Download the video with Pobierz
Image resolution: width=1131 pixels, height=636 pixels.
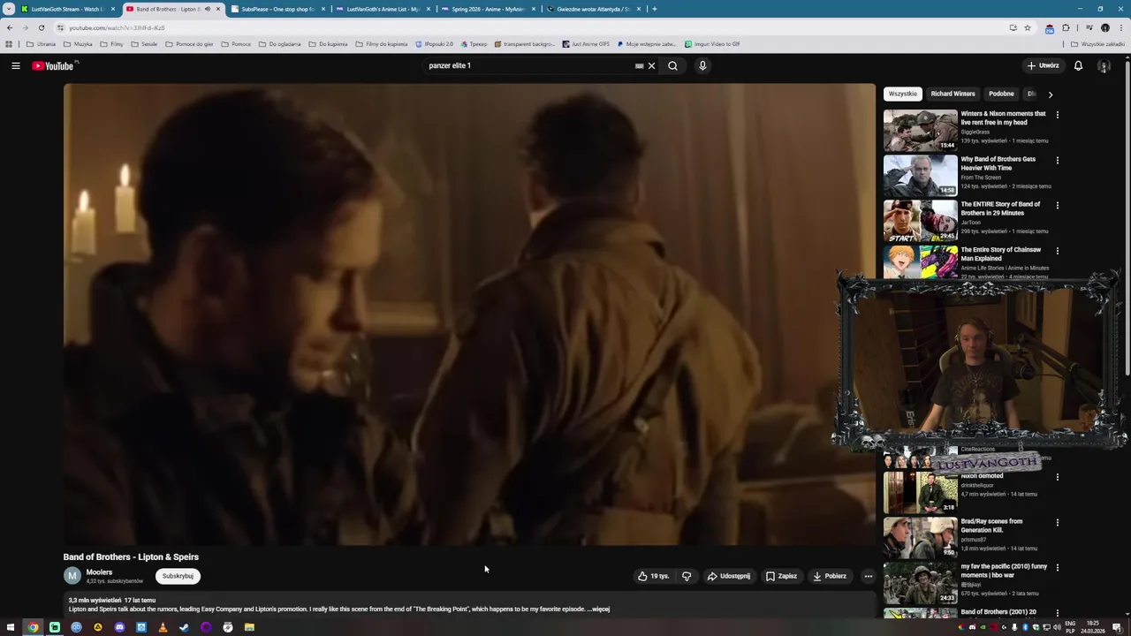point(830,576)
